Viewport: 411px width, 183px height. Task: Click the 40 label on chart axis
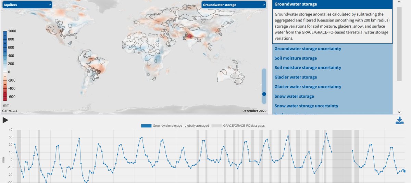click(x=10, y=130)
